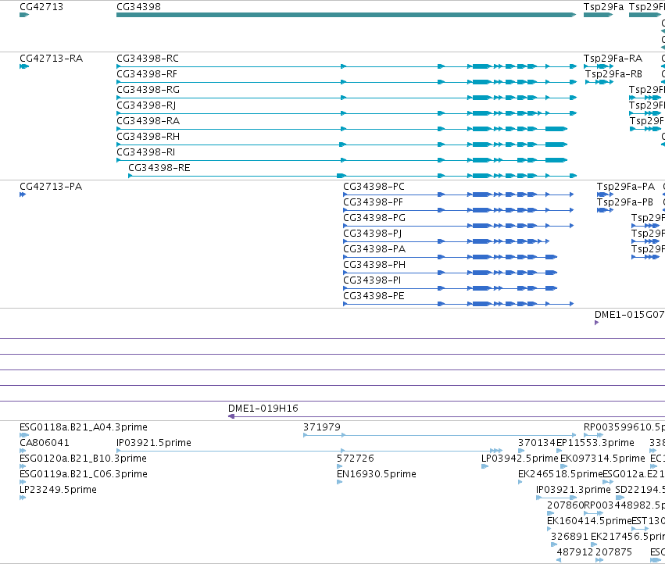Select EST ESG0120a.B21_B10.3prime
The width and height of the screenshot is (665, 564).
83,459
